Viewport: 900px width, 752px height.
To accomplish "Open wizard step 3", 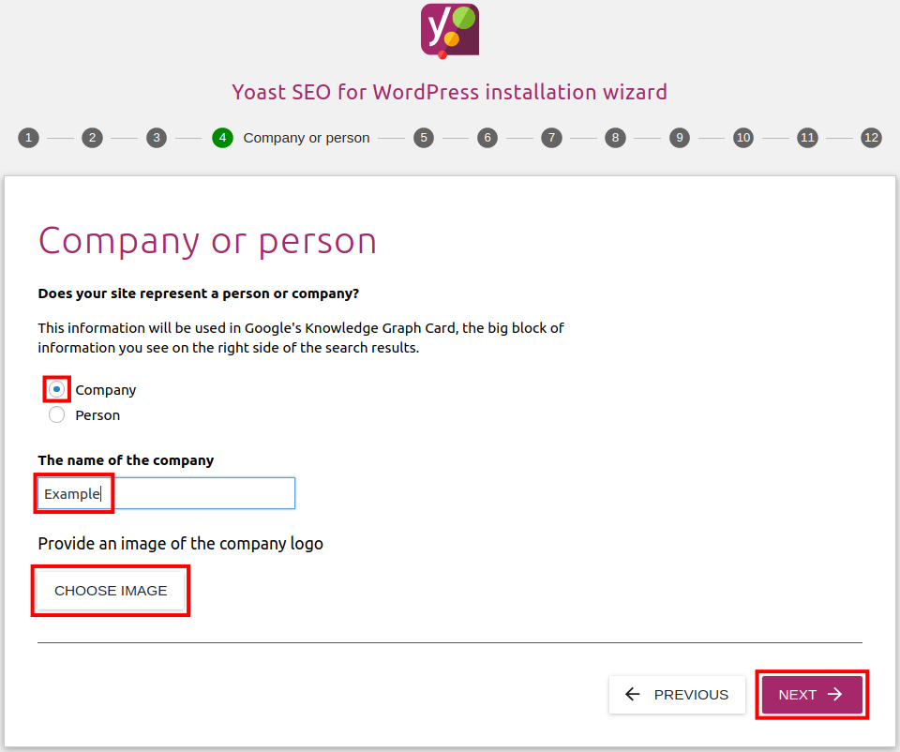I will pyautogui.click(x=157, y=138).
